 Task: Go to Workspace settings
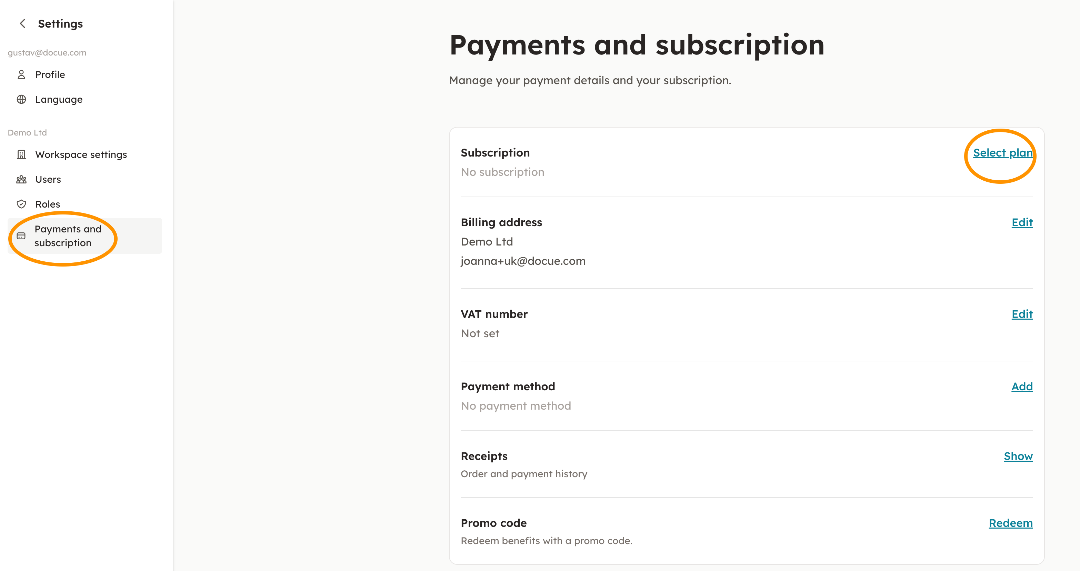(x=81, y=155)
